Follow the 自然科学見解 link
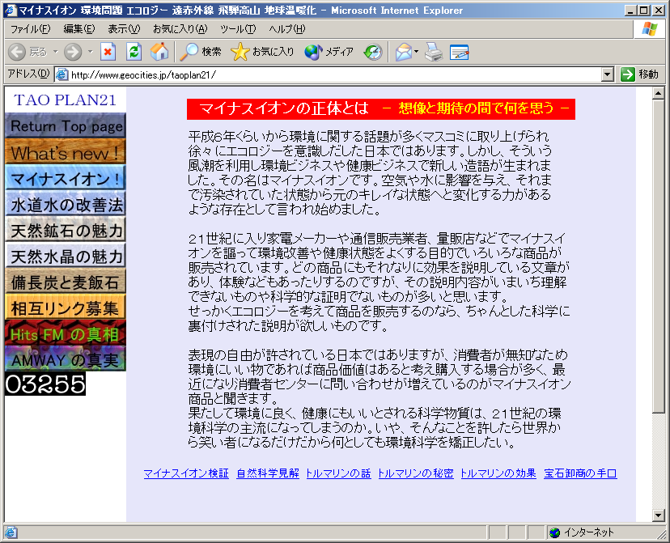The height and width of the screenshot is (543, 670). coord(268,473)
